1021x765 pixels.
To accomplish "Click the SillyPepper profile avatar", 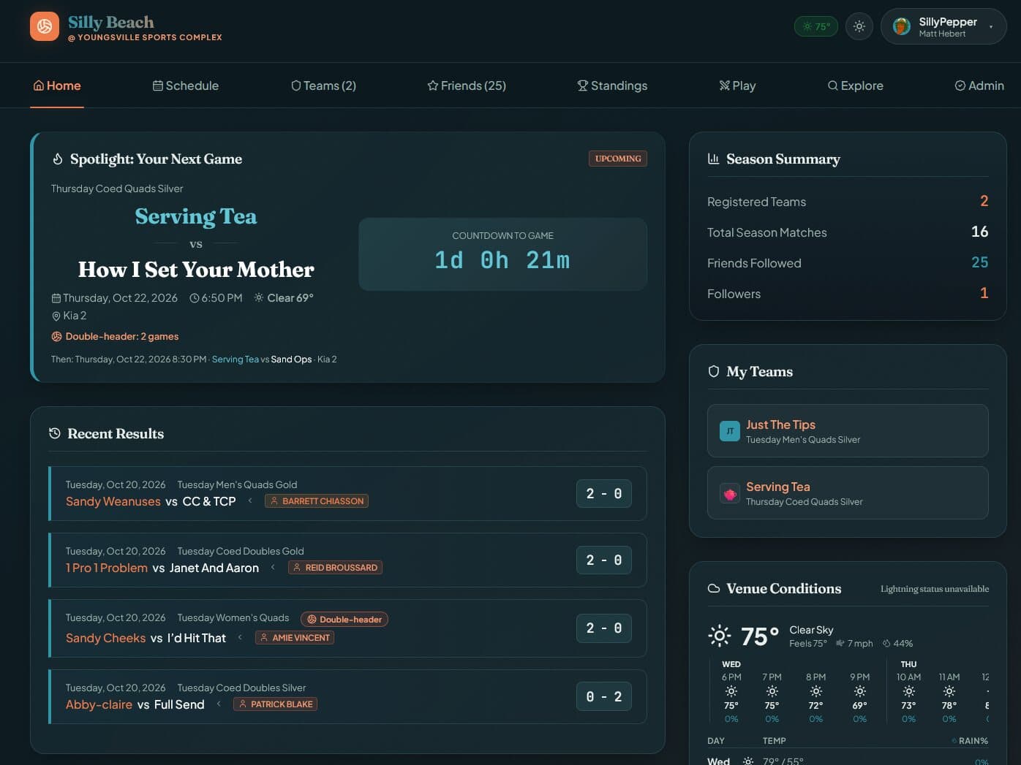I will 902,26.
